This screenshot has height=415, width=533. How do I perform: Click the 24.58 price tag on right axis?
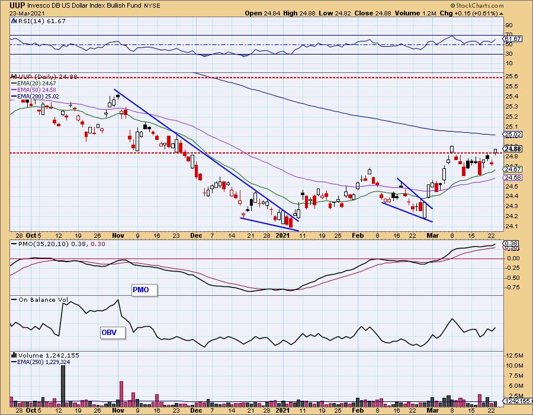pos(513,178)
